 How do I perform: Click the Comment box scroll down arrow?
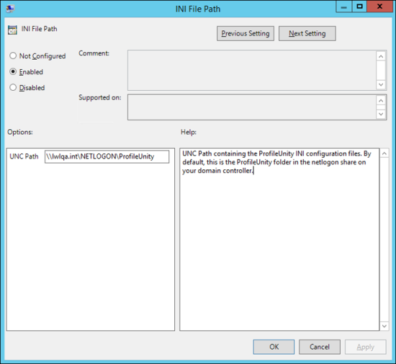click(x=381, y=84)
